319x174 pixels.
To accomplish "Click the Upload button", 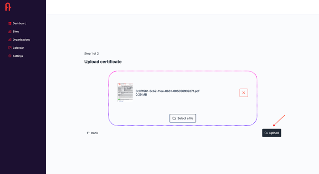I will coord(271,133).
